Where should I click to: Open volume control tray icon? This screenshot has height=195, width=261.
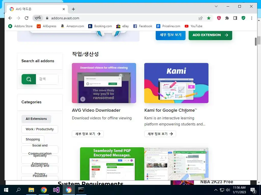pos(228,190)
